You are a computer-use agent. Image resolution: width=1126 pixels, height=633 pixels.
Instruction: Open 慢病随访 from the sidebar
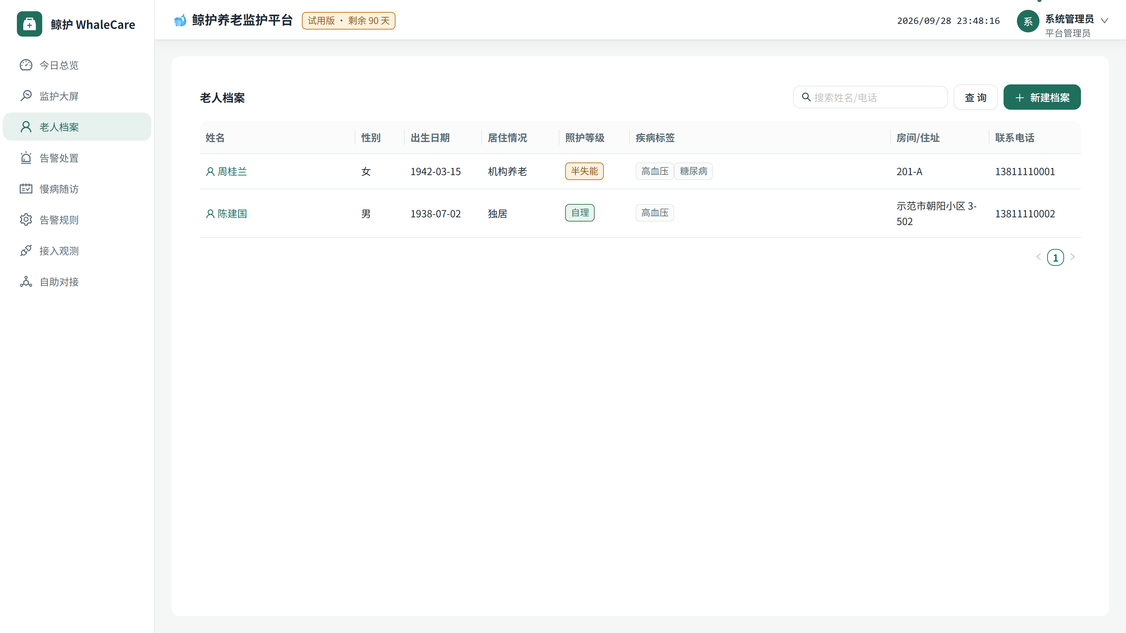click(x=77, y=189)
